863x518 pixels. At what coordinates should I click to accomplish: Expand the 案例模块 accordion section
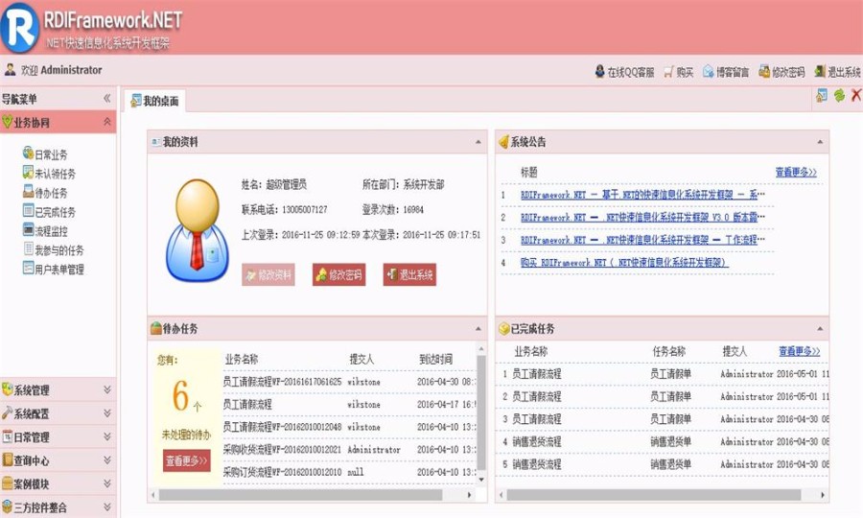pyautogui.click(x=107, y=483)
